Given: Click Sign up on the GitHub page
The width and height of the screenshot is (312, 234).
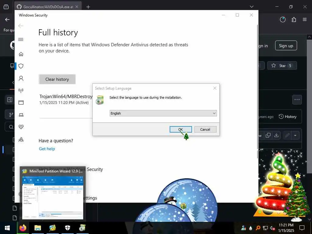Looking at the screenshot, I should [x=286, y=46].
